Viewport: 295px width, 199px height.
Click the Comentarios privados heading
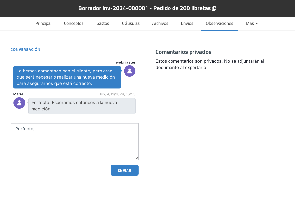pos(183,52)
